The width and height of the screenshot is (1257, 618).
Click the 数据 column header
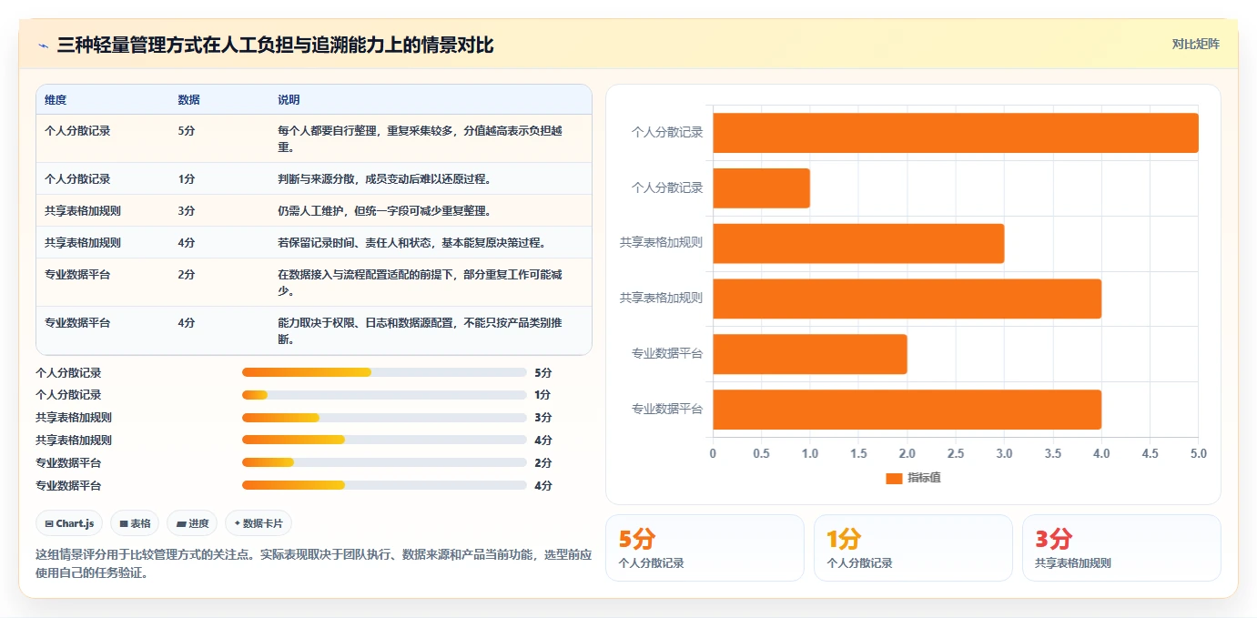click(188, 99)
